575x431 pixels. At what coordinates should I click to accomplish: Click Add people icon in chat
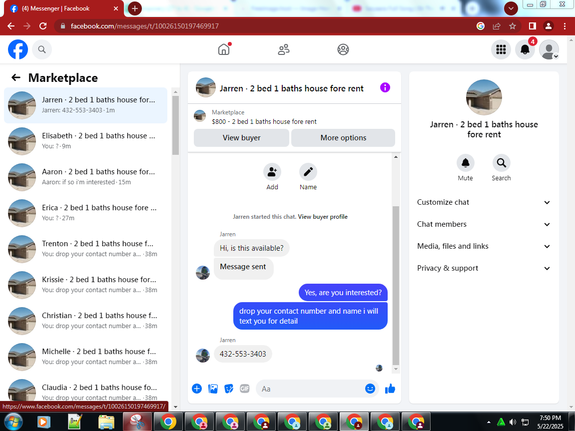272,172
